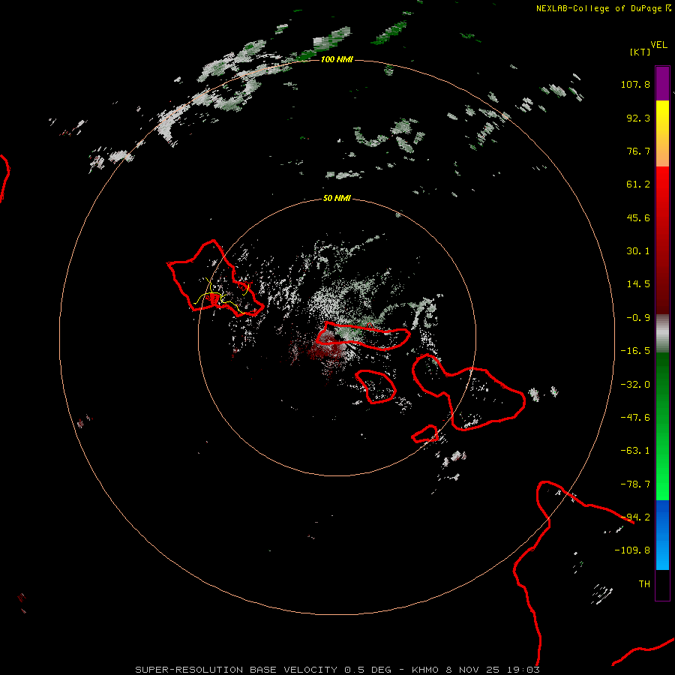
Task: Click the -78.7 legend value
Action: 635,484
